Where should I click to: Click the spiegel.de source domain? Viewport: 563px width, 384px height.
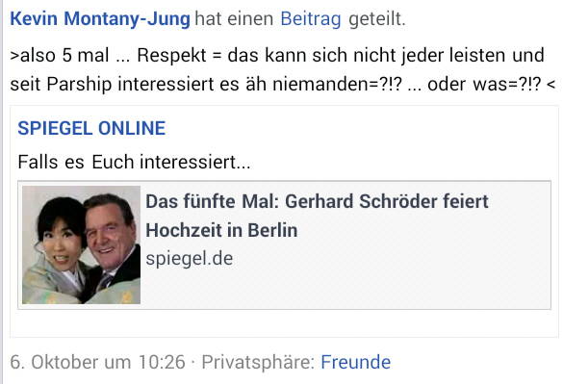point(190,259)
